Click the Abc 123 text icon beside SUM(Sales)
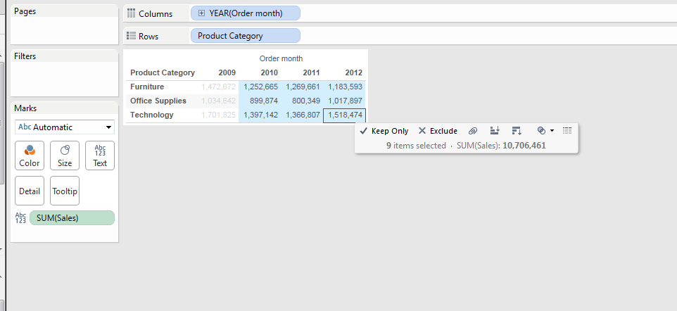 [x=20, y=218]
